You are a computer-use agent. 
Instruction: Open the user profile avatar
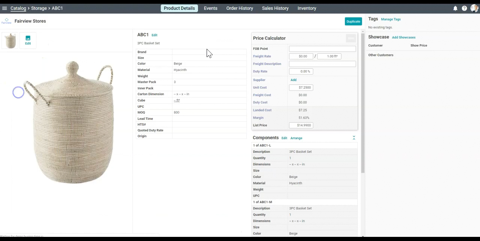pyautogui.click(x=474, y=8)
